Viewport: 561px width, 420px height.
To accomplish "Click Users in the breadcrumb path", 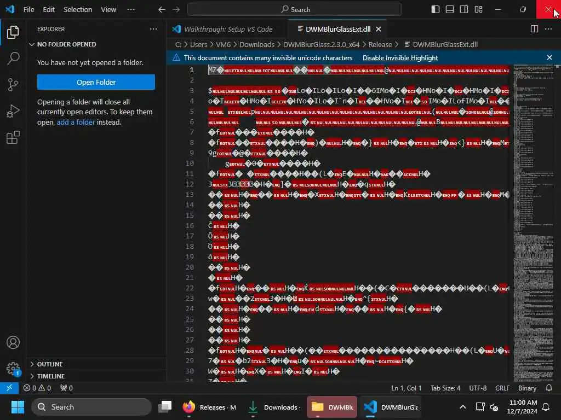I will pos(198,44).
